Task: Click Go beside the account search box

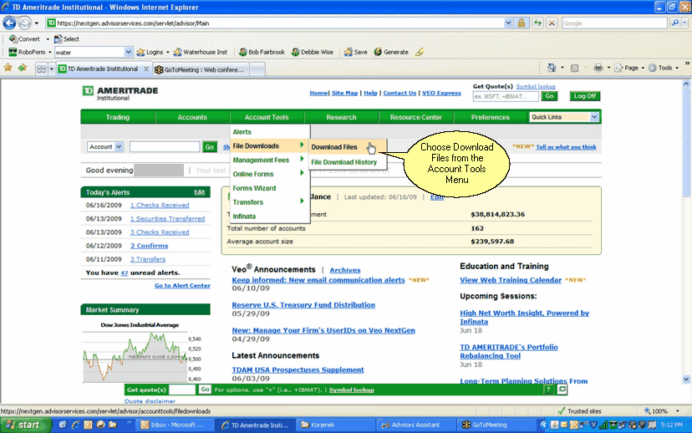Action: click(210, 147)
